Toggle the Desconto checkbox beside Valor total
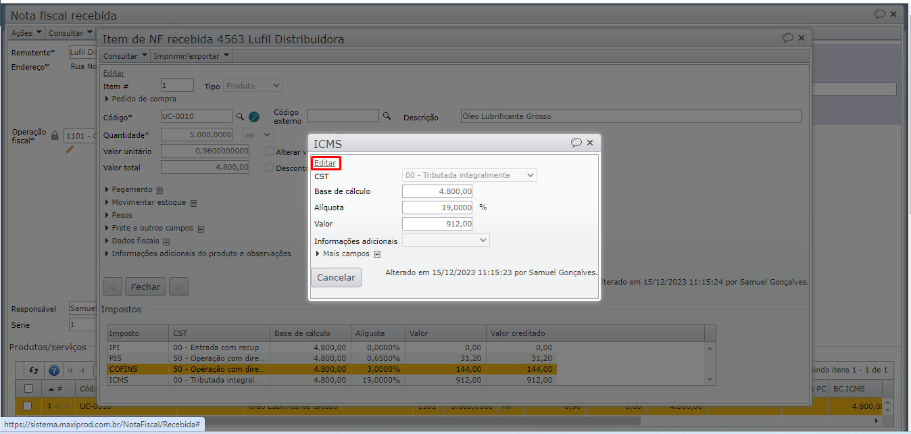The image size is (911, 434). pyautogui.click(x=270, y=168)
